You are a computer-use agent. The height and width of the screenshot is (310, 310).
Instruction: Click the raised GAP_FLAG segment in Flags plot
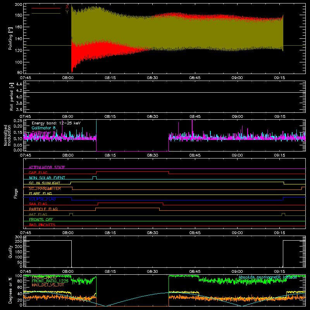pyautogui.click(x=133, y=172)
